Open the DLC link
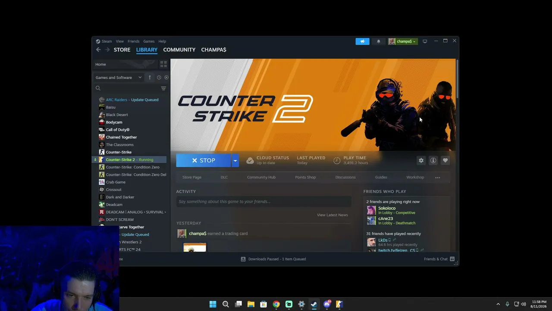Screen dimensions: 552x311 coord(224,178)
